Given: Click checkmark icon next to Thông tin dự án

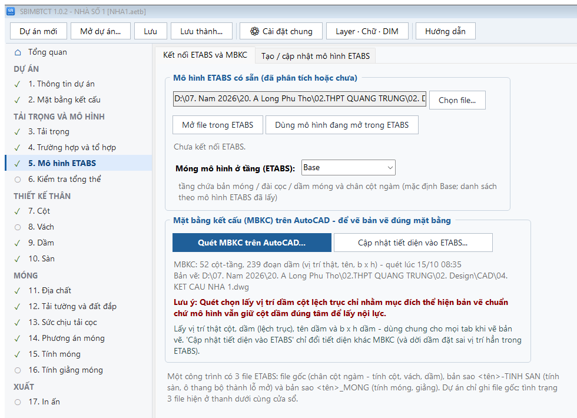Looking at the screenshot, I should [x=17, y=84].
